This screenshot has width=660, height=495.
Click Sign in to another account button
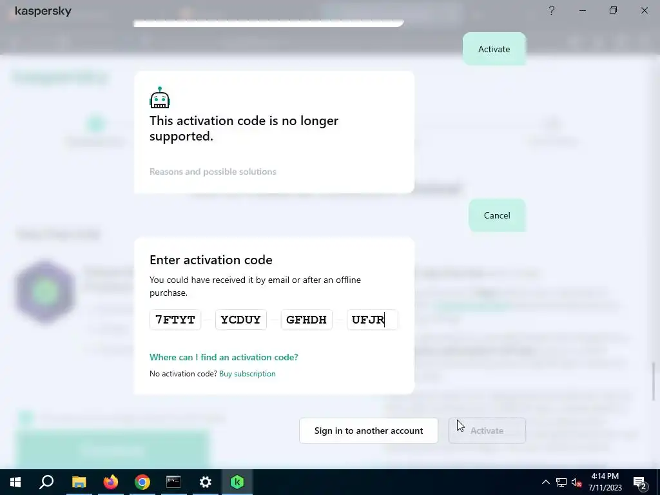[x=369, y=431]
